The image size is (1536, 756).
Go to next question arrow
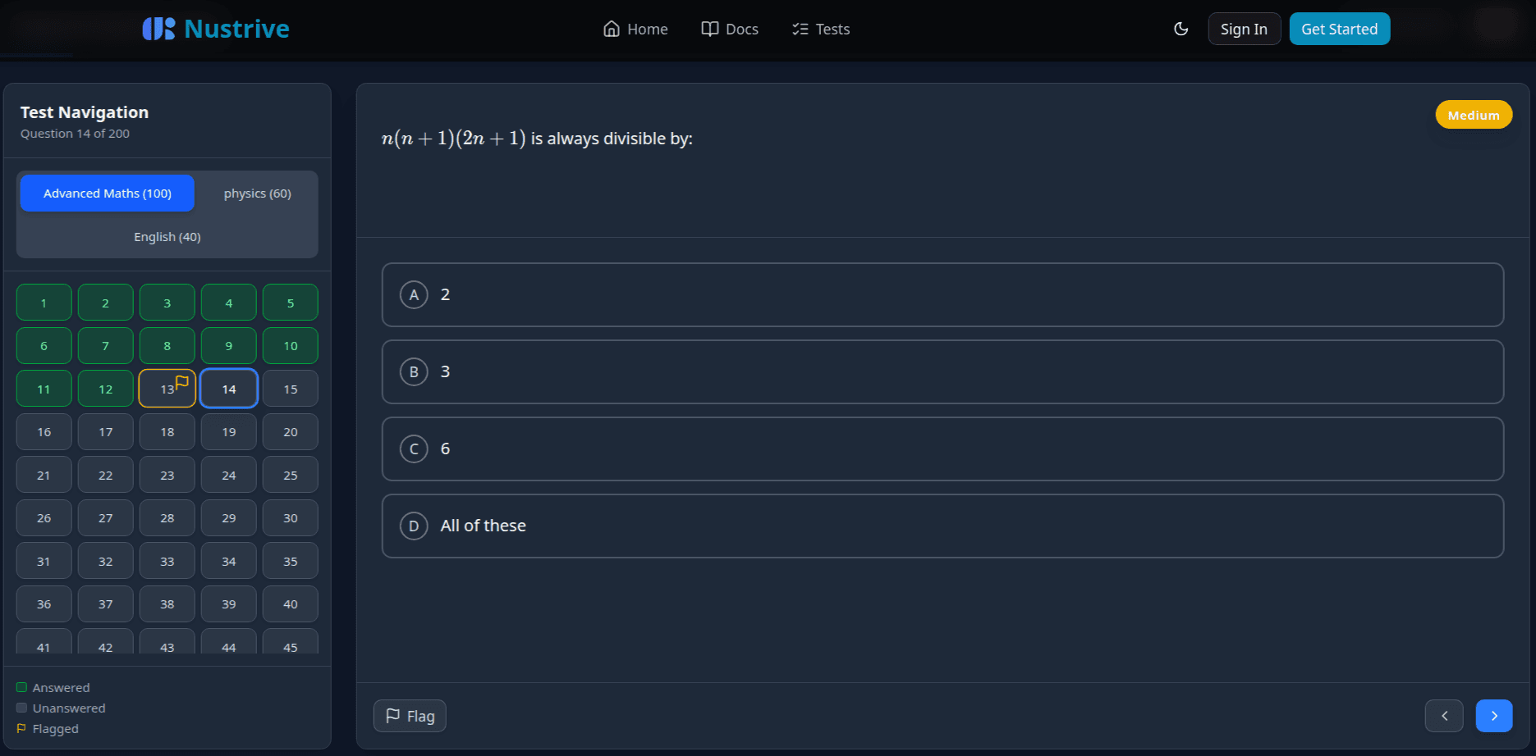tap(1494, 716)
